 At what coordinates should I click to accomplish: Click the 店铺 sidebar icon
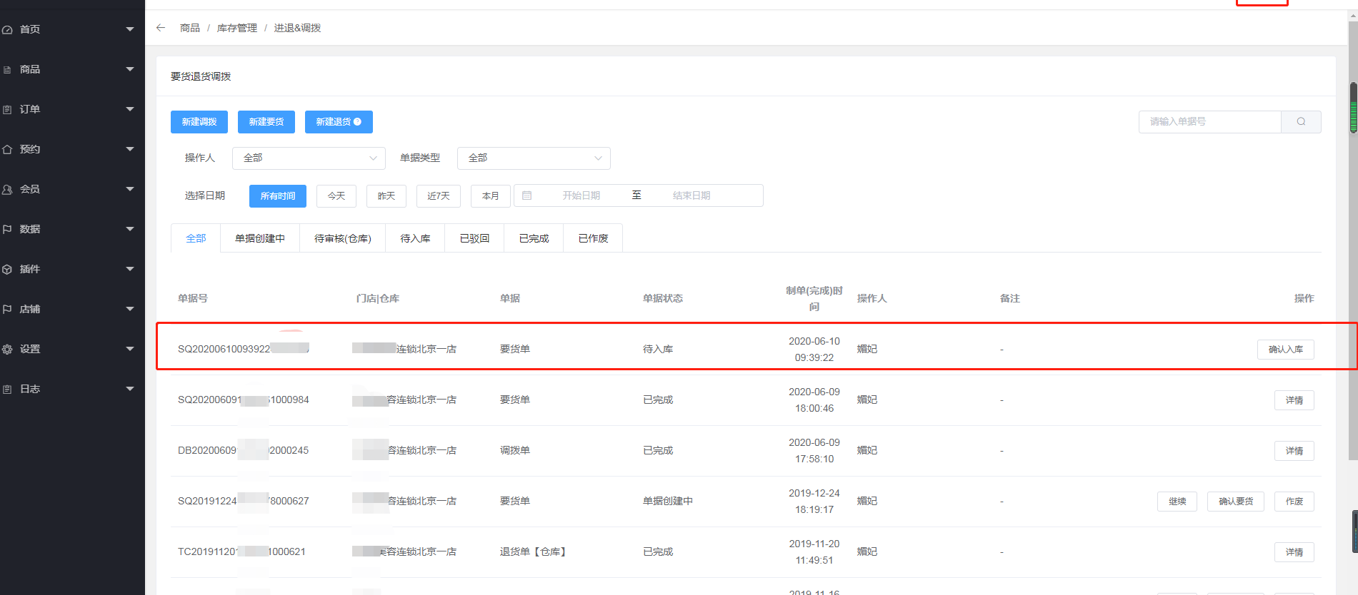[7, 310]
